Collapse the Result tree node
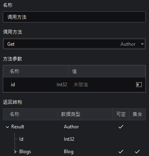The image size is (149, 156). tap(8, 127)
